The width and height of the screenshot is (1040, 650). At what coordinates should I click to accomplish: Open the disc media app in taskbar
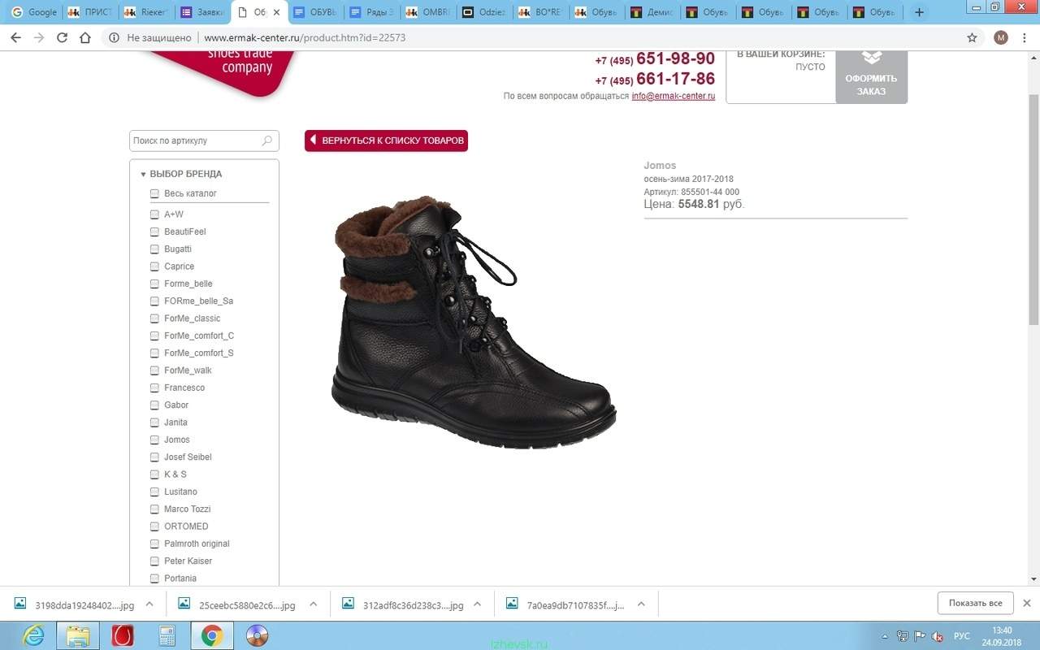[x=257, y=635]
